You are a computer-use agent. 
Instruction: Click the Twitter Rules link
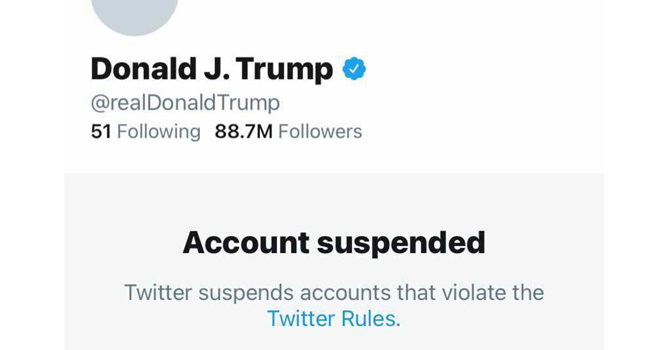[x=332, y=319]
